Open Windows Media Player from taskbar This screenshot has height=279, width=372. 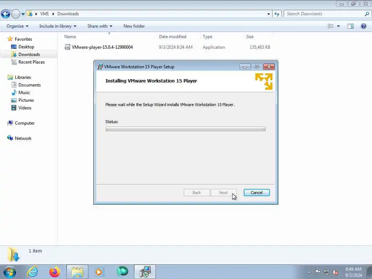coord(99,272)
